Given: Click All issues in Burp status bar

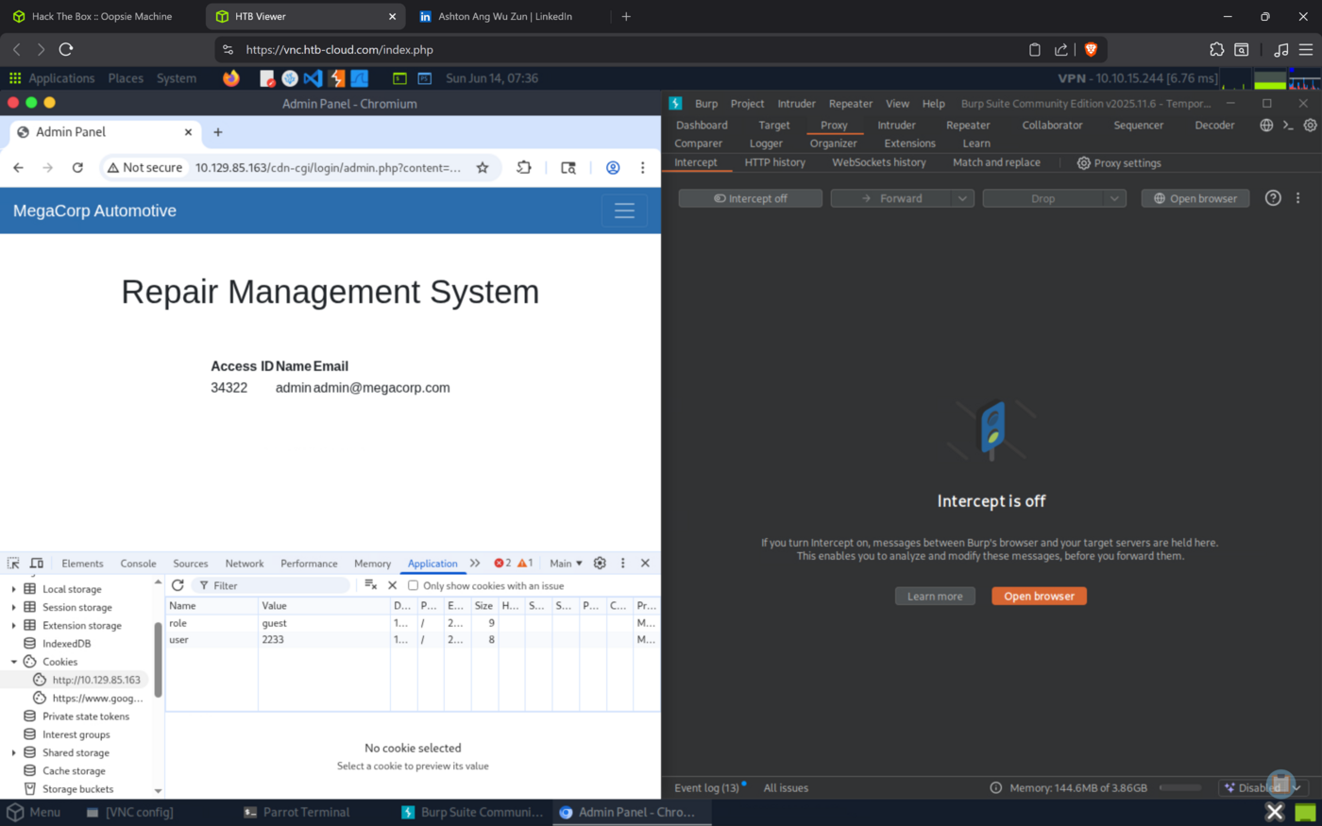Looking at the screenshot, I should click(x=786, y=787).
